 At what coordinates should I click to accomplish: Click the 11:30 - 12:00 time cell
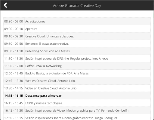(14, 66)
